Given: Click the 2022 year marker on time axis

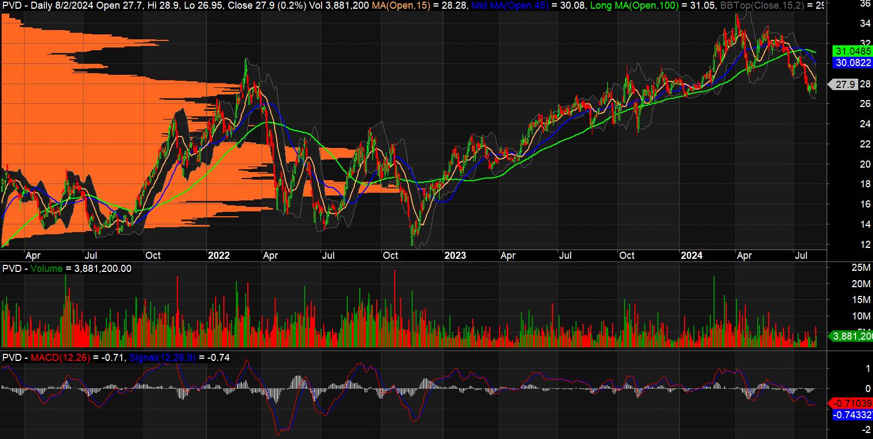Looking at the screenshot, I should (x=219, y=256).
